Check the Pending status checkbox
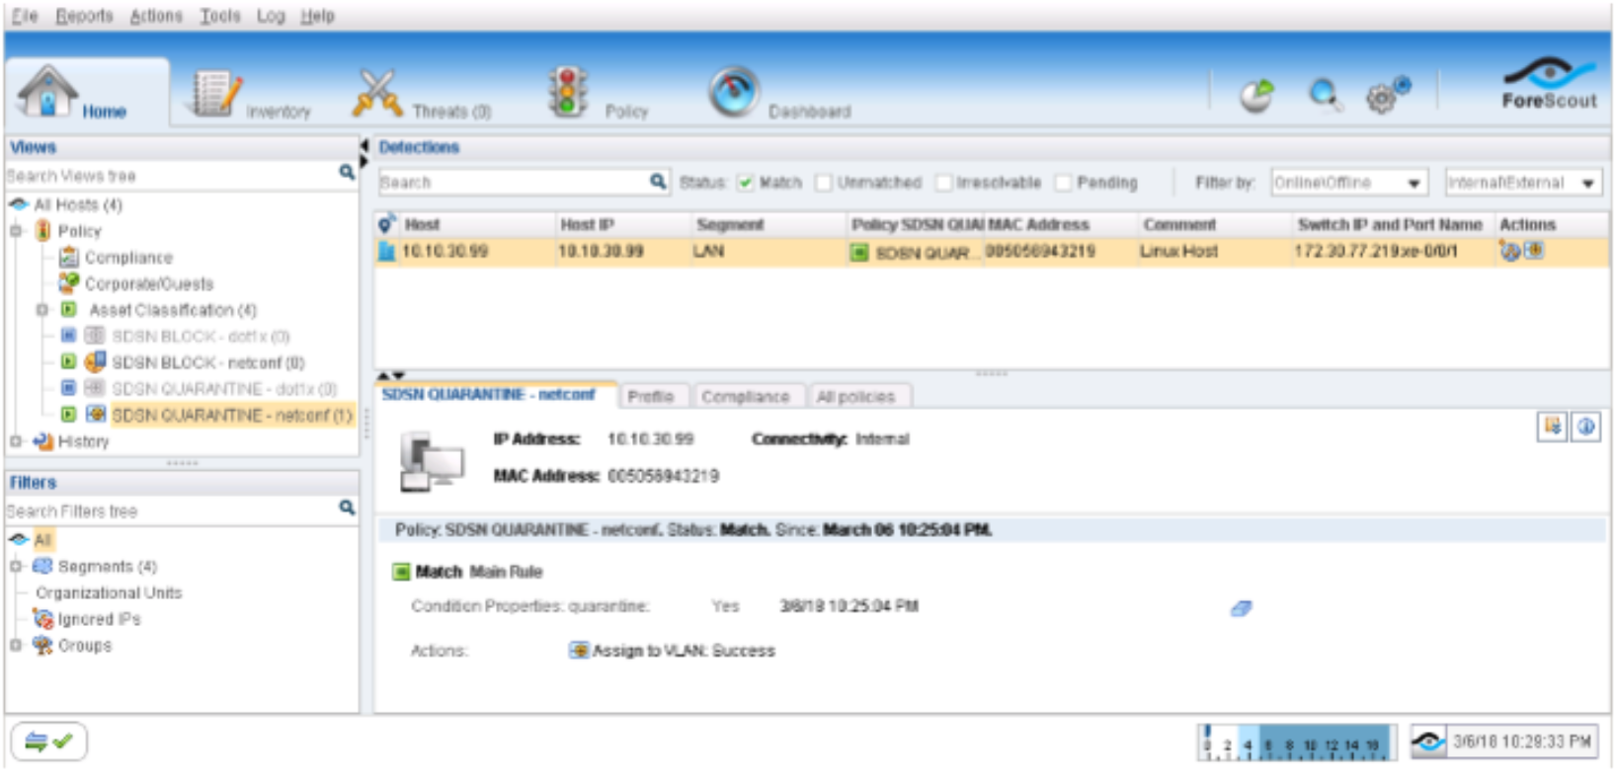Viewport: 1616px width, 780px height. click(x=1063, y=182)
